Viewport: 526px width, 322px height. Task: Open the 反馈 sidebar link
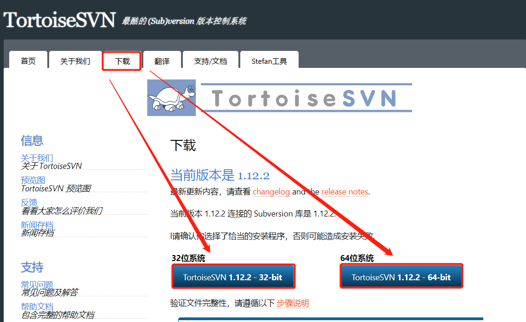(29, 202)
